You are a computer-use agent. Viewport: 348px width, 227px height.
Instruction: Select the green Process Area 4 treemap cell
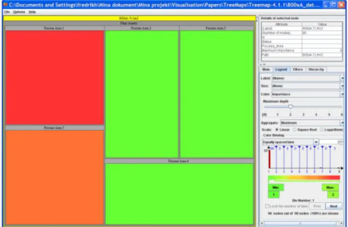[179, 194]
